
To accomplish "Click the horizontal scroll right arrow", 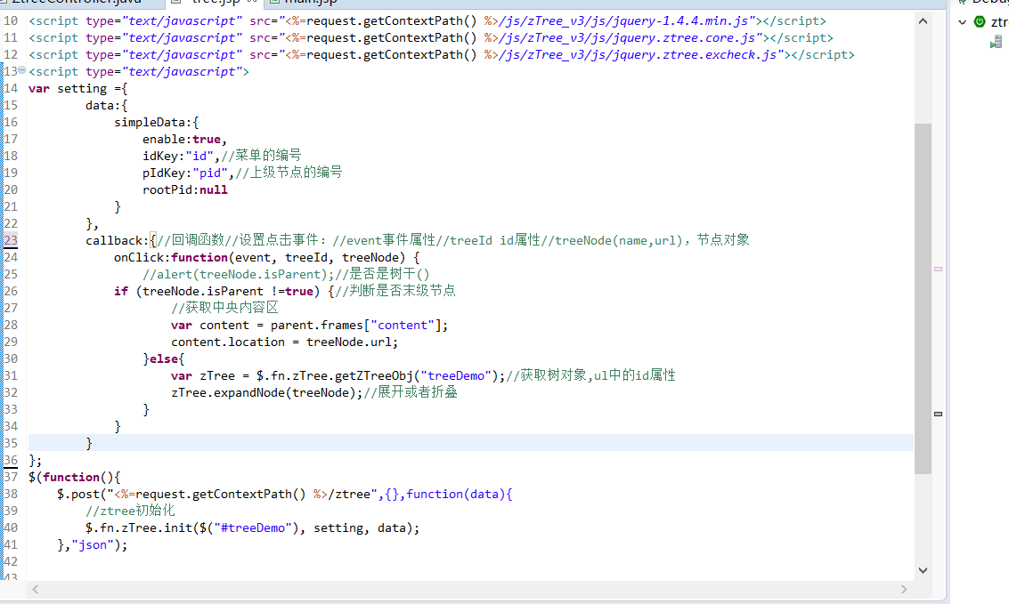I will tap(904, 589).
